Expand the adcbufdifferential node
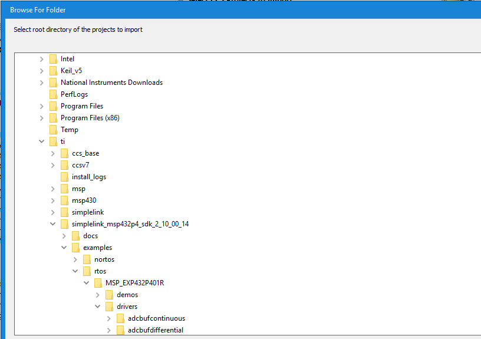481x339 pixels. point(109,330)
